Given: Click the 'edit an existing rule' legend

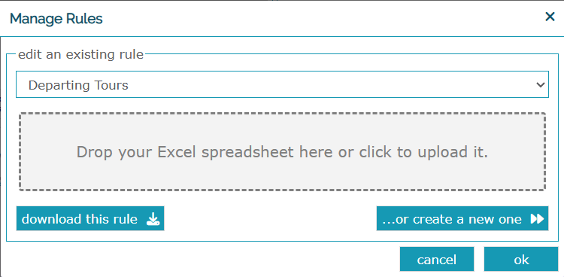Looking at the screenshot, I should click(x=80, y=55).
